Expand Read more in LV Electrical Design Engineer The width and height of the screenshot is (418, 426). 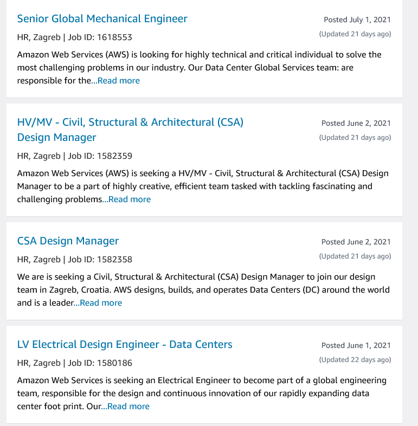tap(128, 406)
